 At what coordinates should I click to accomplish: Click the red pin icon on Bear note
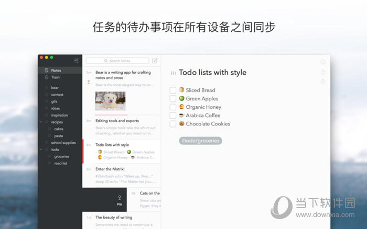pos(89,82)
